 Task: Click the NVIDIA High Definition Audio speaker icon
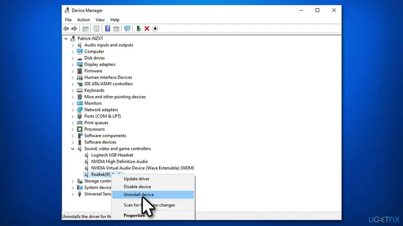[x=87, y=161]
